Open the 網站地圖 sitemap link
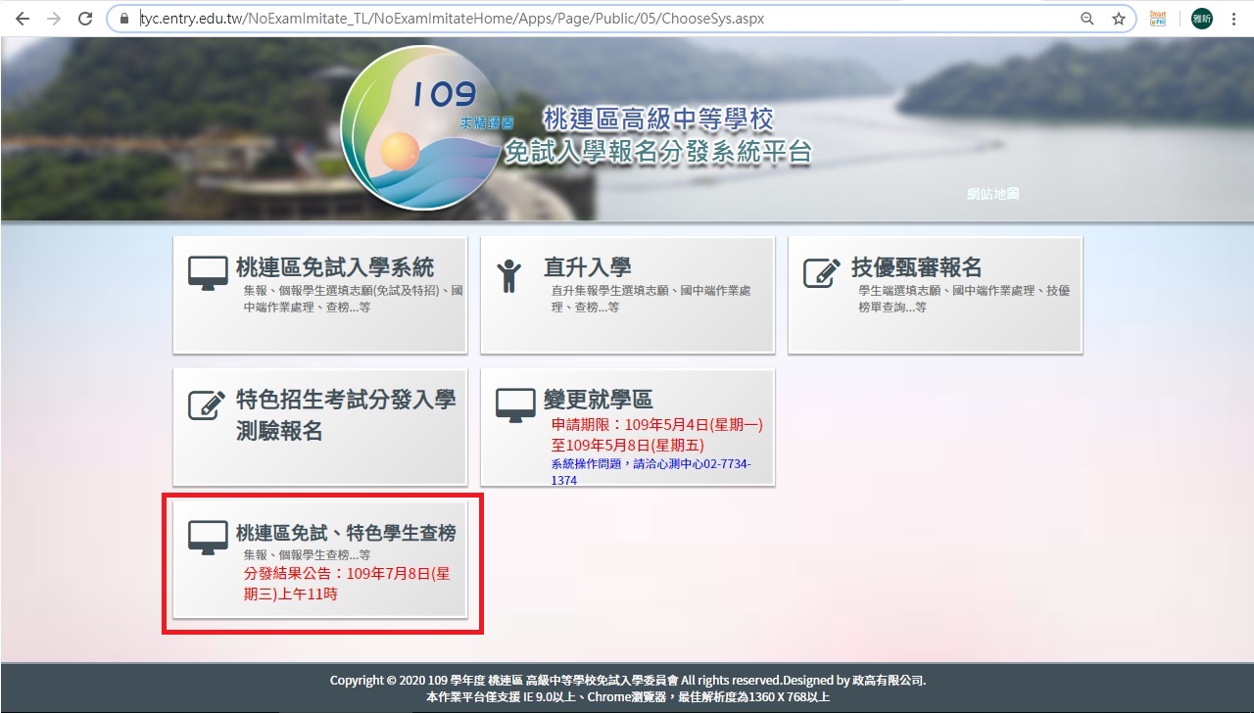Viewport: 1254px width, 713px height. pos(992,194)
